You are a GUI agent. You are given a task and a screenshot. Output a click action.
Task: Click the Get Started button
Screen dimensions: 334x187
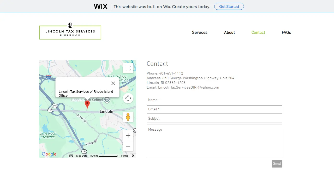tap(229, 6)
